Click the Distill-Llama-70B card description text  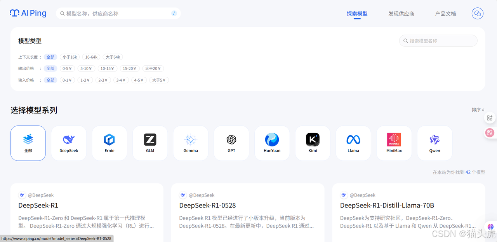click(408, 222)
